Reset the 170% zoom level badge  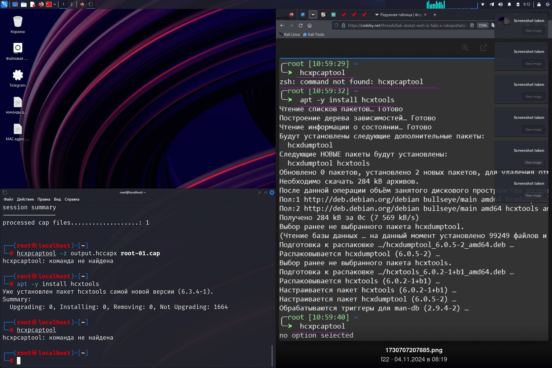coord(482,26)
